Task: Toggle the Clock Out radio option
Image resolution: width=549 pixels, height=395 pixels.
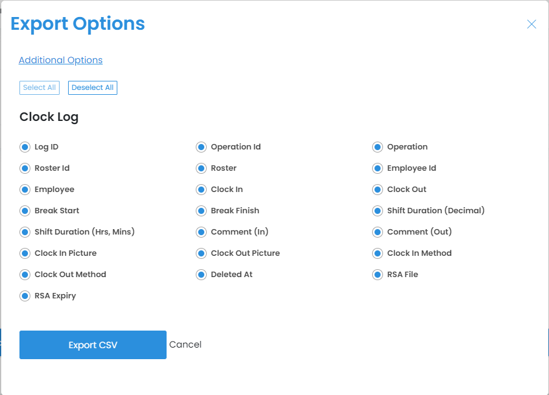Action: (x=378, y=190)
